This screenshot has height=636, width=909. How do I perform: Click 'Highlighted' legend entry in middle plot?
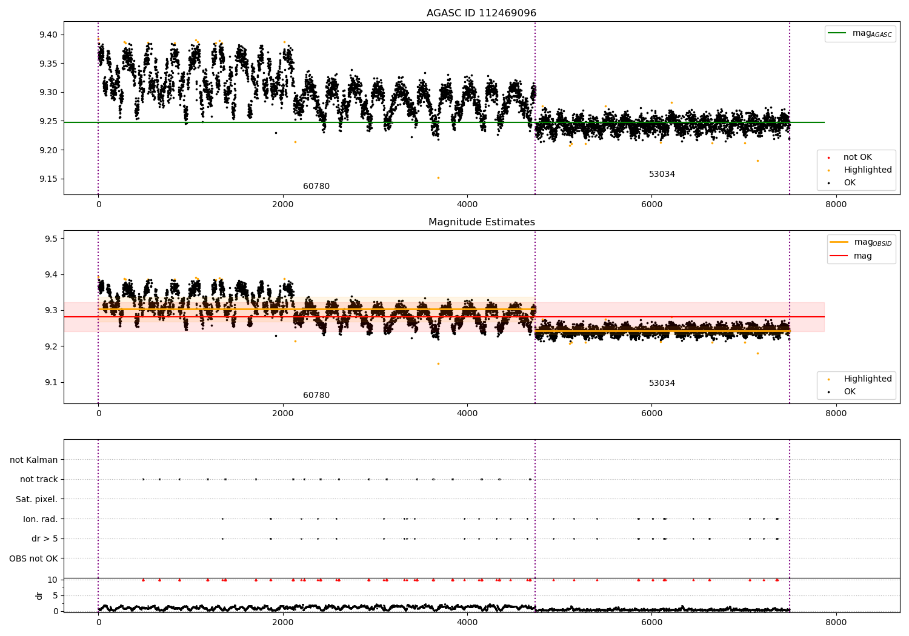pyautogui.click(x=860, y=379)
